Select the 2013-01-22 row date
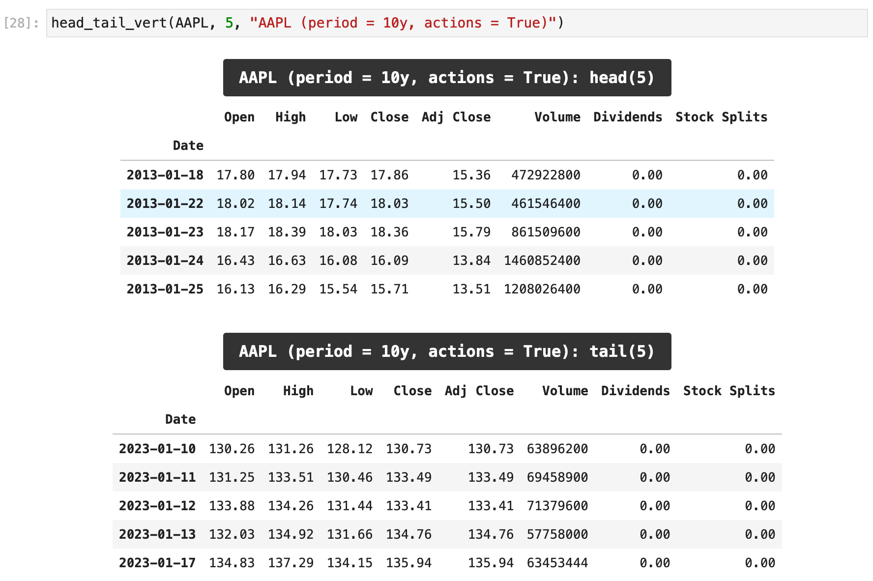 click(x=165, y=203)
